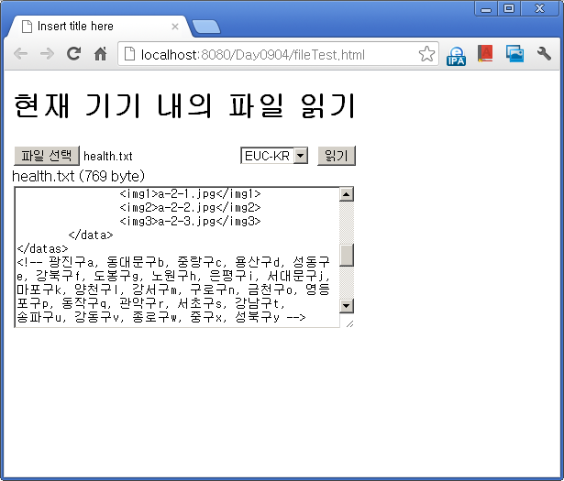Click the textarea scrollbar thumb
The width and height of the screenshot is (564, 481).
[x=347, y=255]
